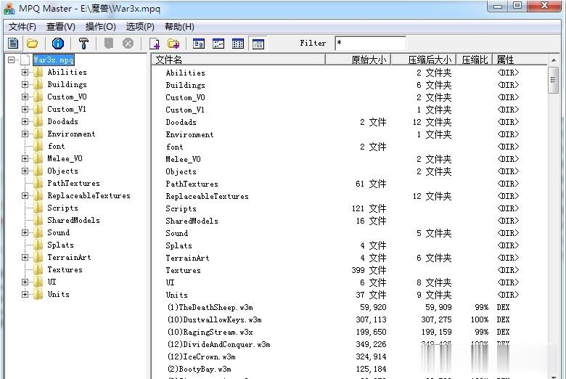Expand the Units tree node
Viewport: 566px width, 379px height.
coord(25,295)
